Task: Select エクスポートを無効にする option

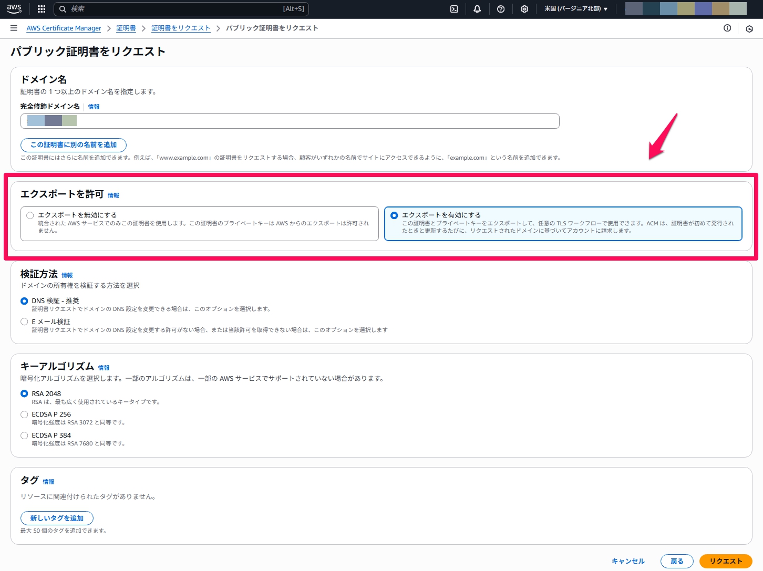Action: (x=30, y=215)
